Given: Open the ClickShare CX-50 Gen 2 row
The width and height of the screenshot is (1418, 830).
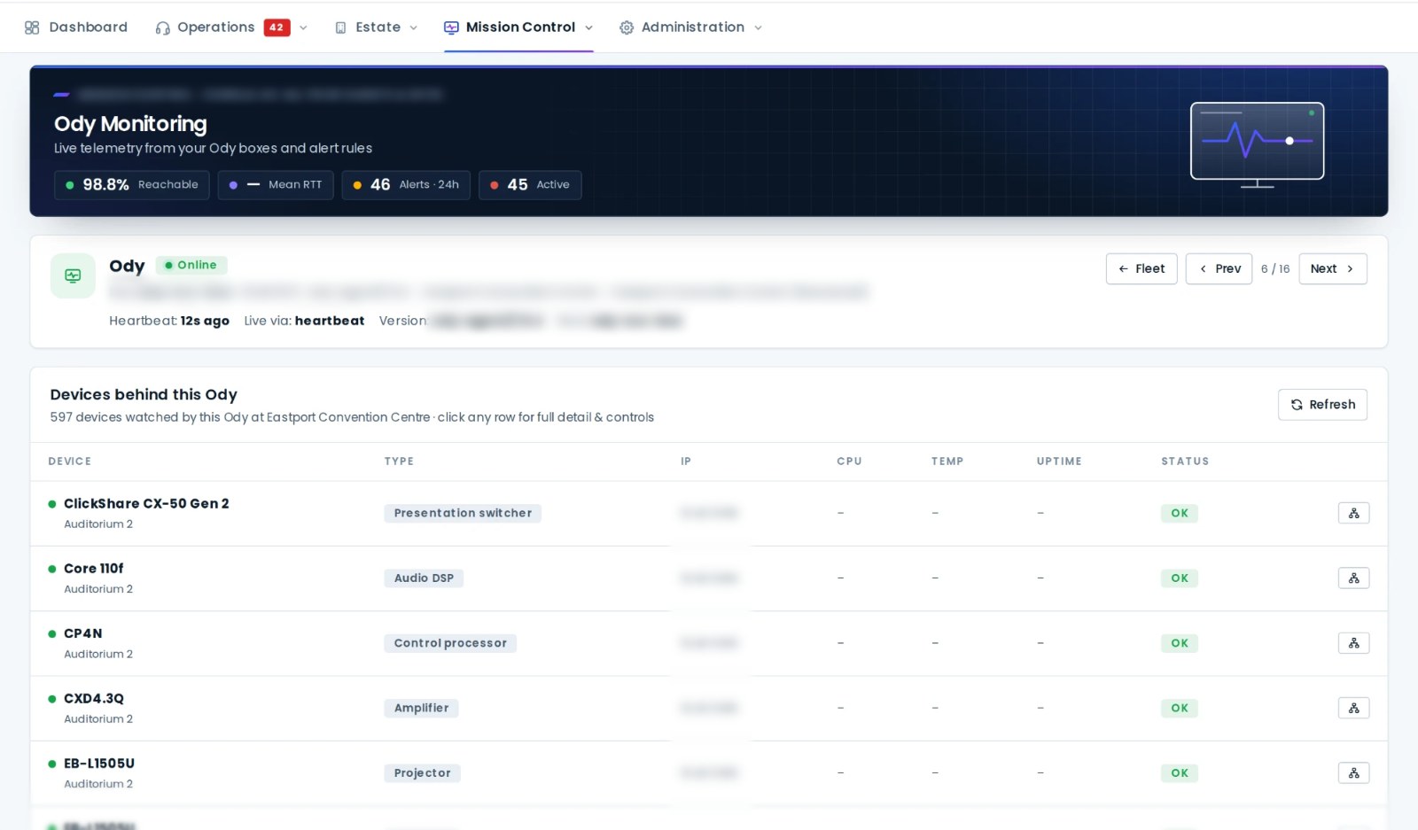Looking at the screenshot, I should click(x=709, y=514).
